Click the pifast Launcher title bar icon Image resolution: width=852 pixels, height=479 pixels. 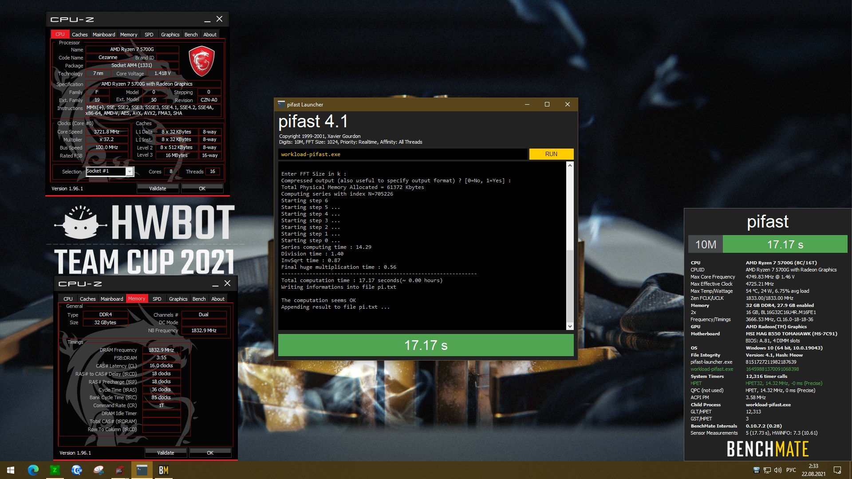point(281,104)
